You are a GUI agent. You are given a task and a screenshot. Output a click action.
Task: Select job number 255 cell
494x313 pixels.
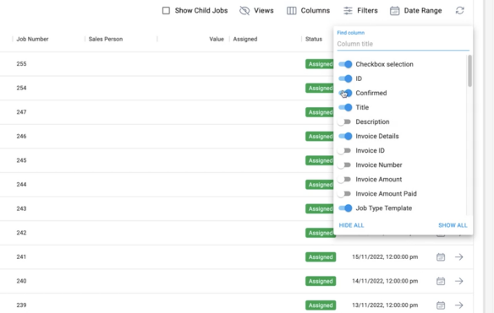pos(21,64)
